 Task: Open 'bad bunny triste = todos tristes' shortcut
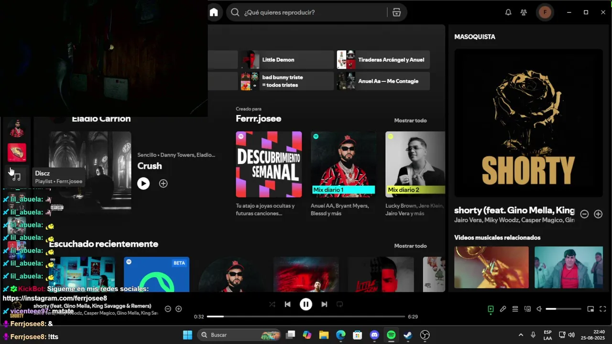[x=286, y=81]
